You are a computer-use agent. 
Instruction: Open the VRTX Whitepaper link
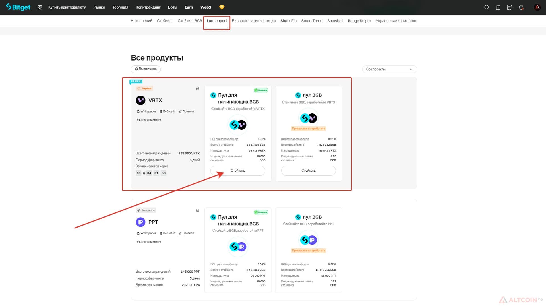pos(146,111)
